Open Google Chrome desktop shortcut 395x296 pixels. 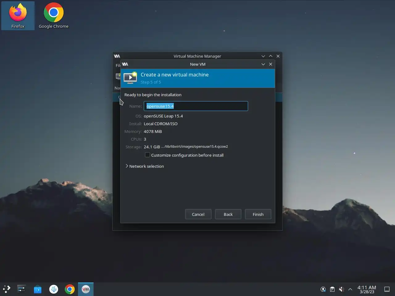pyautogui.click(x=54, y=16)
